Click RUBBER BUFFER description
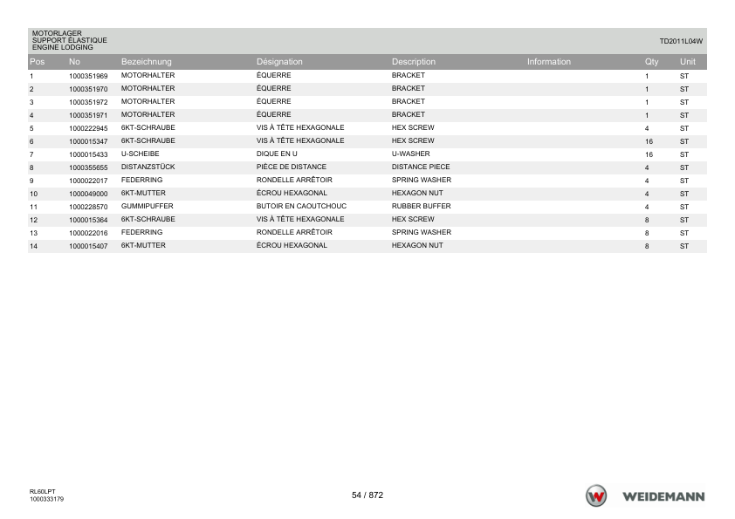 click(421, 206)
